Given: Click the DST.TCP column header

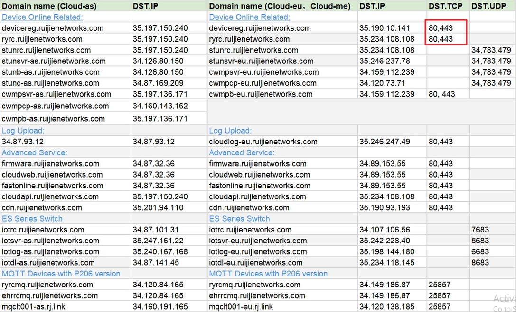Looking at the screenshot, I should click(445, 6).
